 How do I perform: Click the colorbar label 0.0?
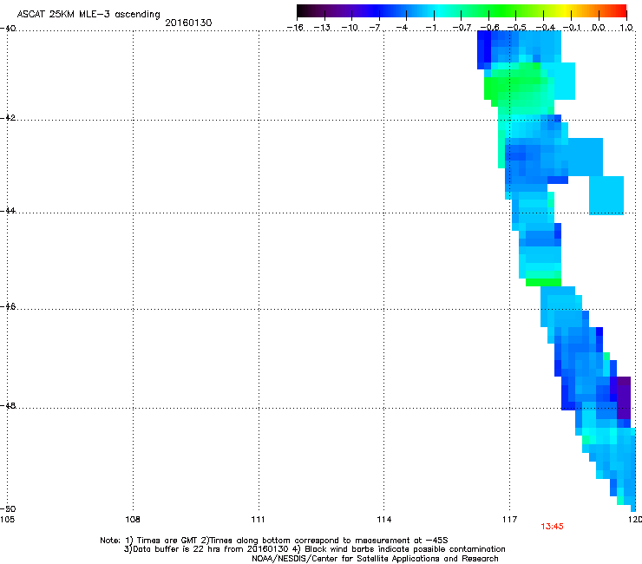[599, 28]
